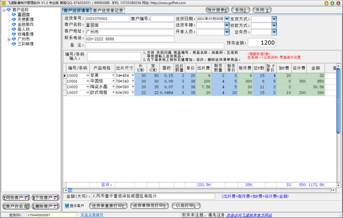Open product dropdown for 苹果 row

pyautogui.click(x=113, y=76)
